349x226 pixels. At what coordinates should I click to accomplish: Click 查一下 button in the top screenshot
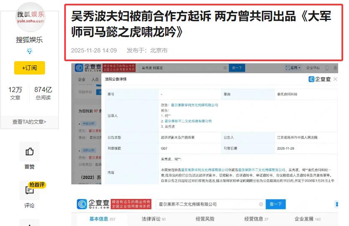click(x=237, y=68)
